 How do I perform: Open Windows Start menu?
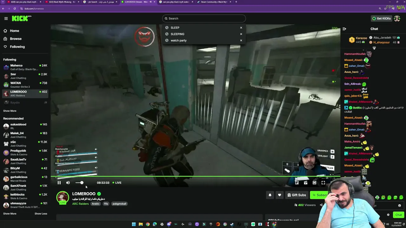134,224
